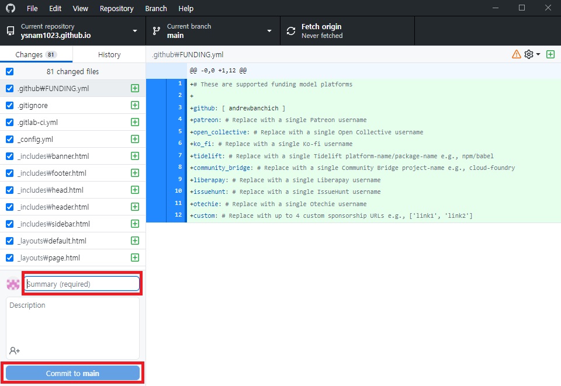Click the Fetch origin sync icon
This screenshot has width=561, height=386.
coord(291,31)
